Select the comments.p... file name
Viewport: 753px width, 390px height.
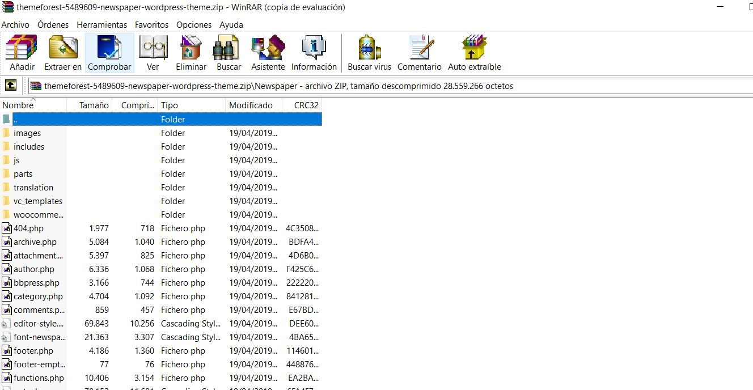click(x=39, y=310)
